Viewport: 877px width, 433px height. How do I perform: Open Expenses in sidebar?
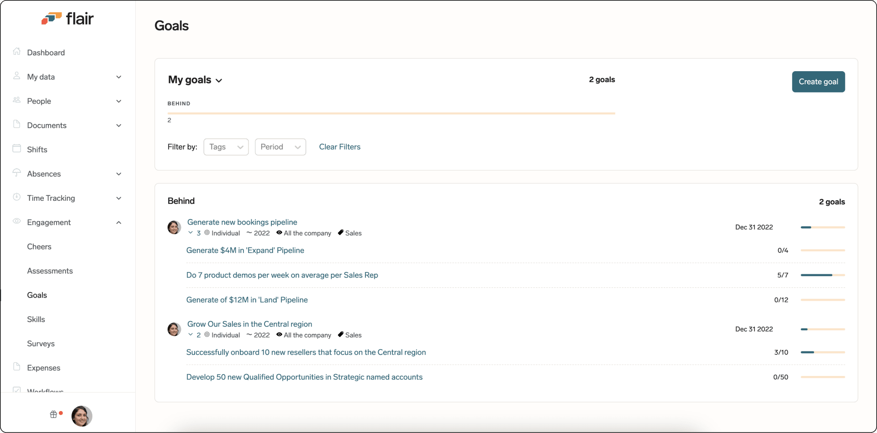[x=43, y=368]
